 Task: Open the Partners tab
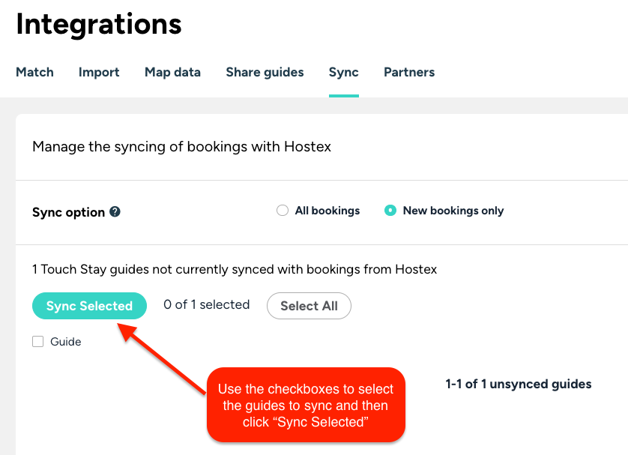409,72
